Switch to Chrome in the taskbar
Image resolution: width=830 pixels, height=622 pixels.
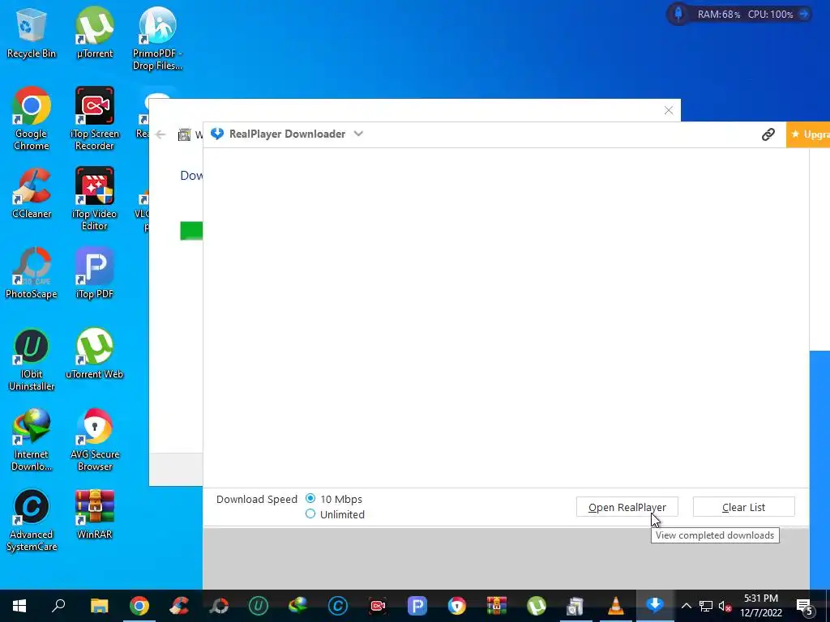click(x=139, y=606)
